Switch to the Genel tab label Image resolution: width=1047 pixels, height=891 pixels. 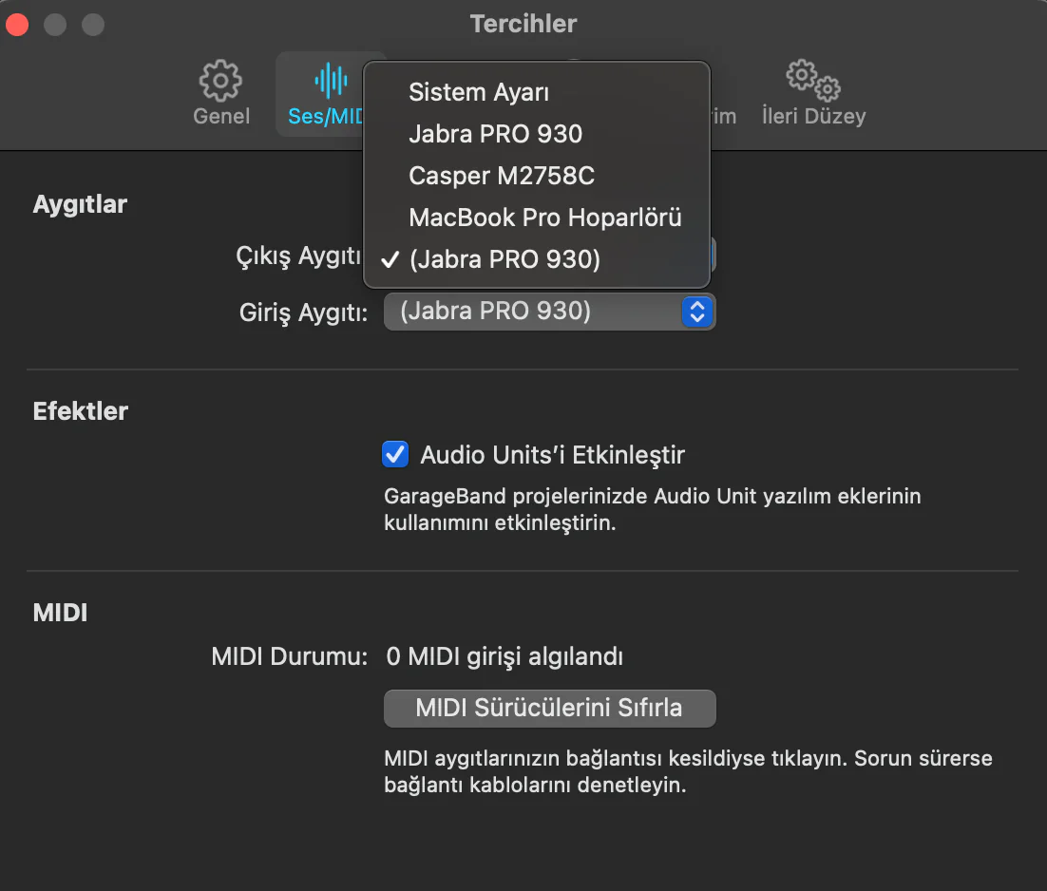click(x=221, y=117)
